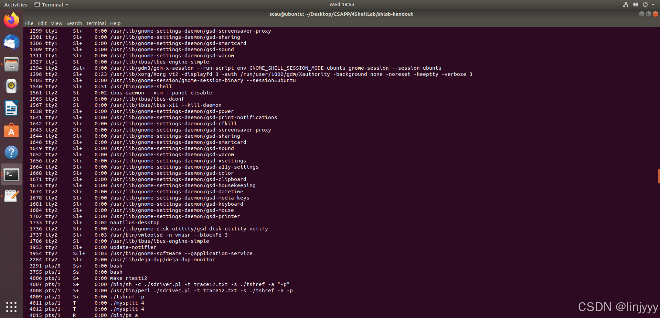Close the terminal window
660x318 pixels.
[656, 14]
